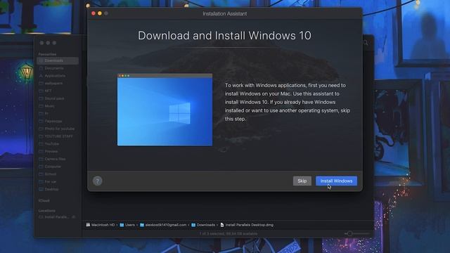Eject the Install Parallels volume in sidebar
Viewport: 450px width, 253px height.
pos(74,217)
